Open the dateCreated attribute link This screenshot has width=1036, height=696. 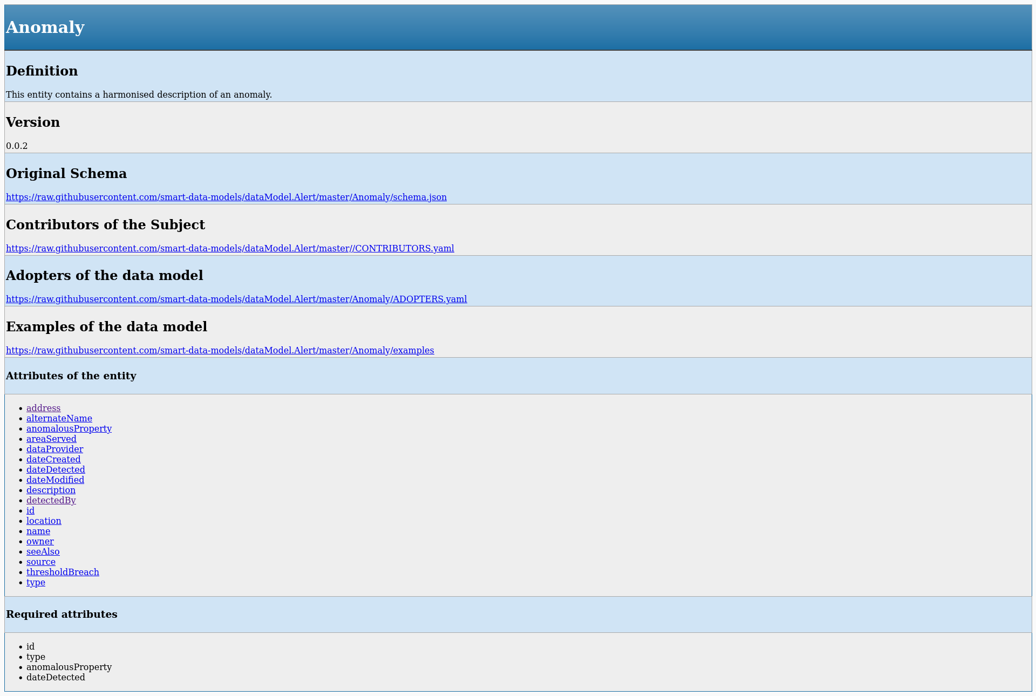[x=53, y=459]
